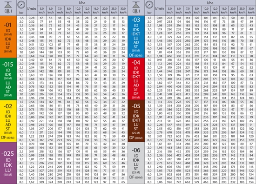Image resolution: width=256 pixels, height=184 pixels.
Task: Click the 926 value in -06 bottom row
Action: (x=169, y=182)
